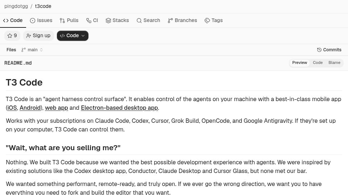Open the main branch selector
The width and height of the screenshot is (348, 195).
tap(32, 50)
